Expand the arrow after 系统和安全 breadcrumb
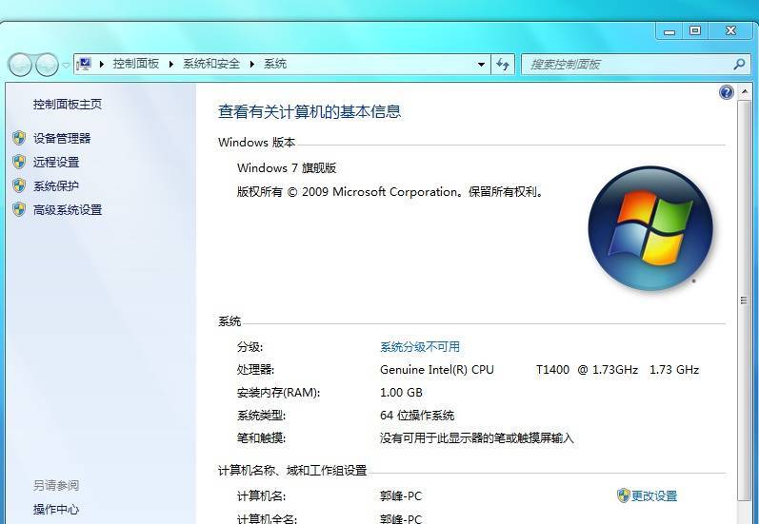Viewport: 759px width, 524px height. [x=251, y=64]
